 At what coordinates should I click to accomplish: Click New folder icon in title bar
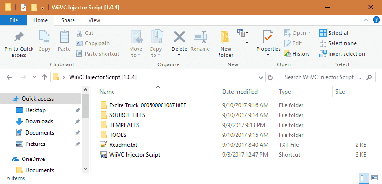pyautogui.click(x=34, y=8)
